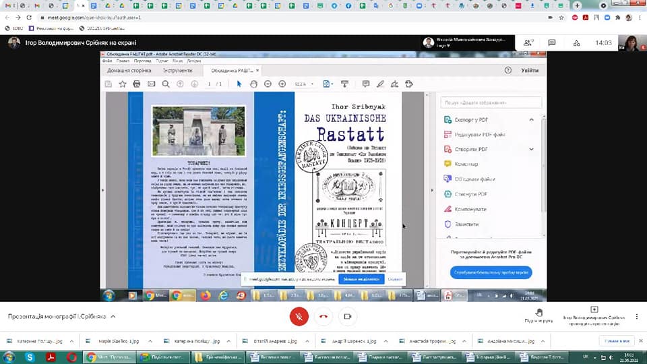Screen dimensions: 647x364
Task: Open the Google Meet chat panel
Action: (552, 42)
